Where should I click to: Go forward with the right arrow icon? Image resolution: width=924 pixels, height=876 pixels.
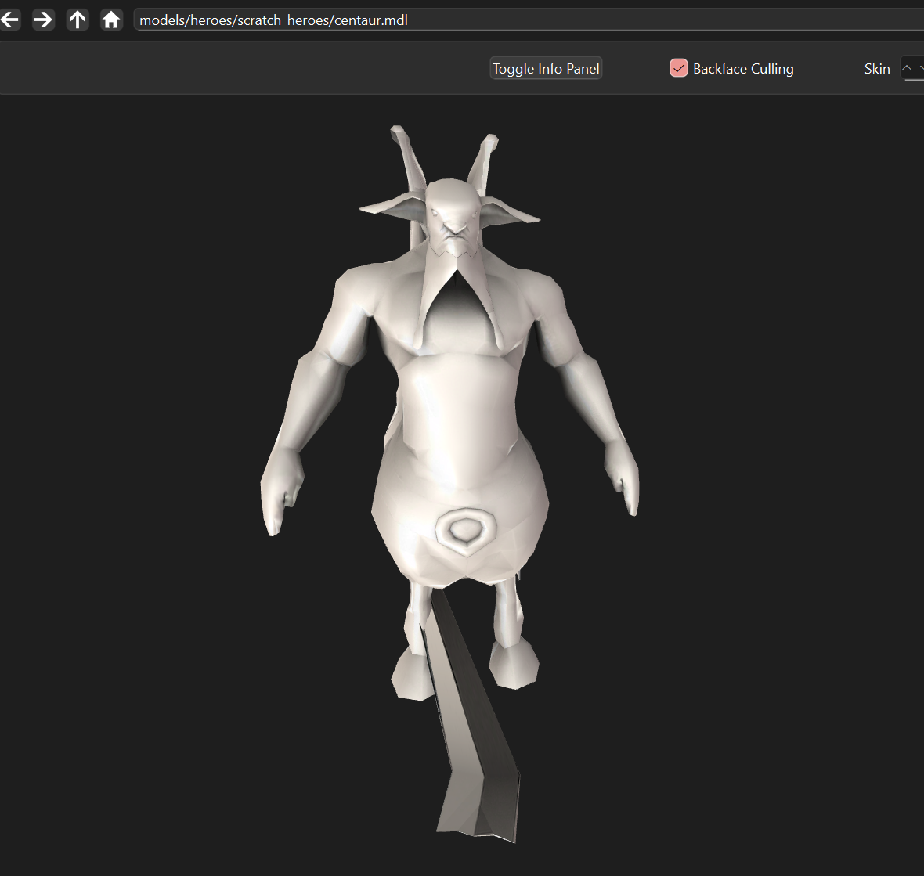click(43, 20)
